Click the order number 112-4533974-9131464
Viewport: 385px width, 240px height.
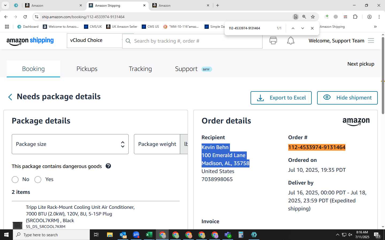pyautogui.click(x=317, y=147)
